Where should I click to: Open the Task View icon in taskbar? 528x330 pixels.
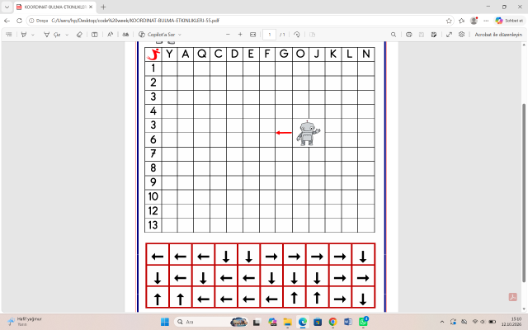(257, 322)
